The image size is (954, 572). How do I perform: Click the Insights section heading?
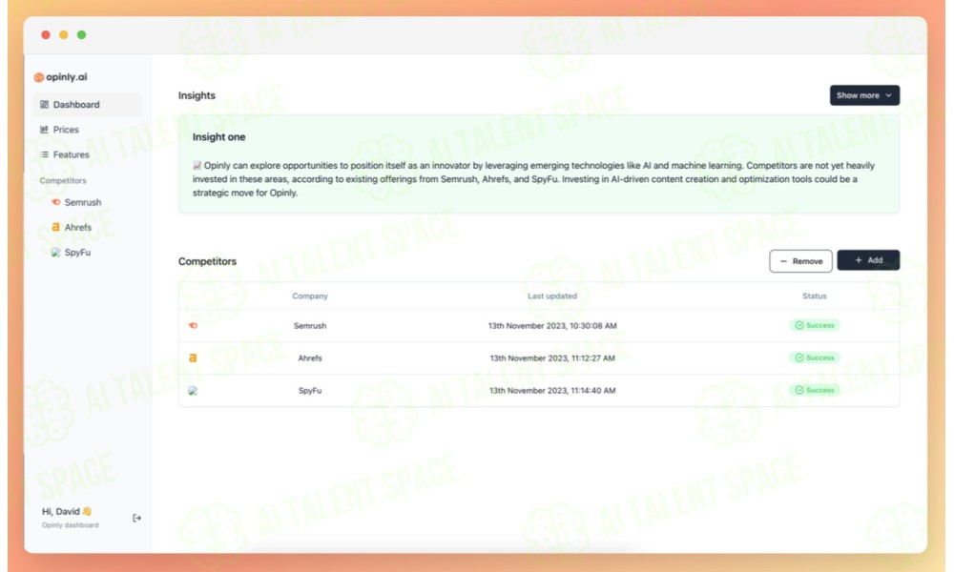197,95
